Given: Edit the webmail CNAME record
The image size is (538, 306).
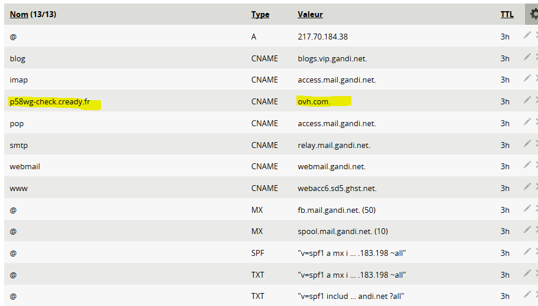Looking at the screenshot, I should point(527,166).
